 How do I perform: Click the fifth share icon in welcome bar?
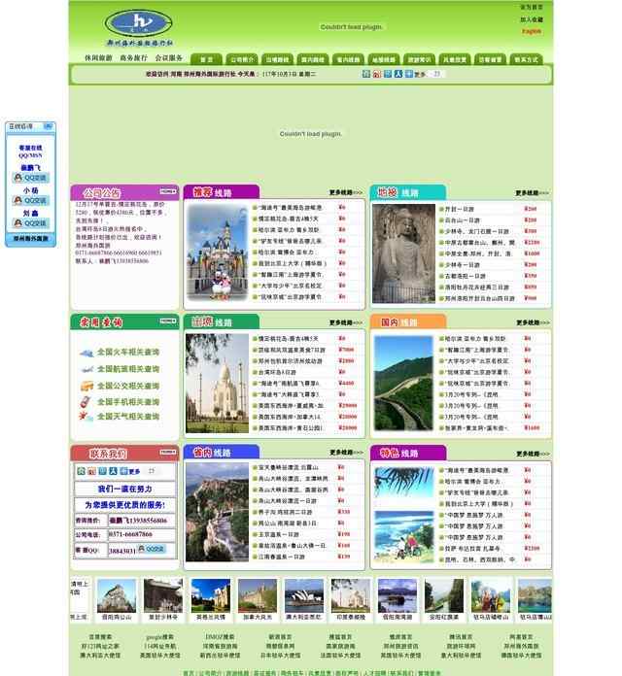click(x=409, y=74)
